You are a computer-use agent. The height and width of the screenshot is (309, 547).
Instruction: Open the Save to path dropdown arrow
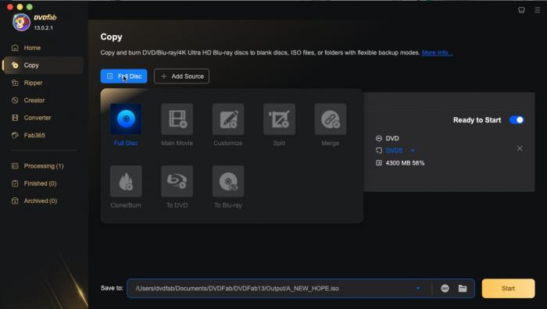coord(418,289)
